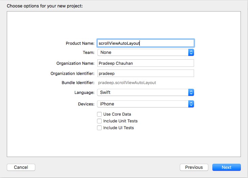Open the Team dropdown showing None
248x178 pixels.
[146, 52]
